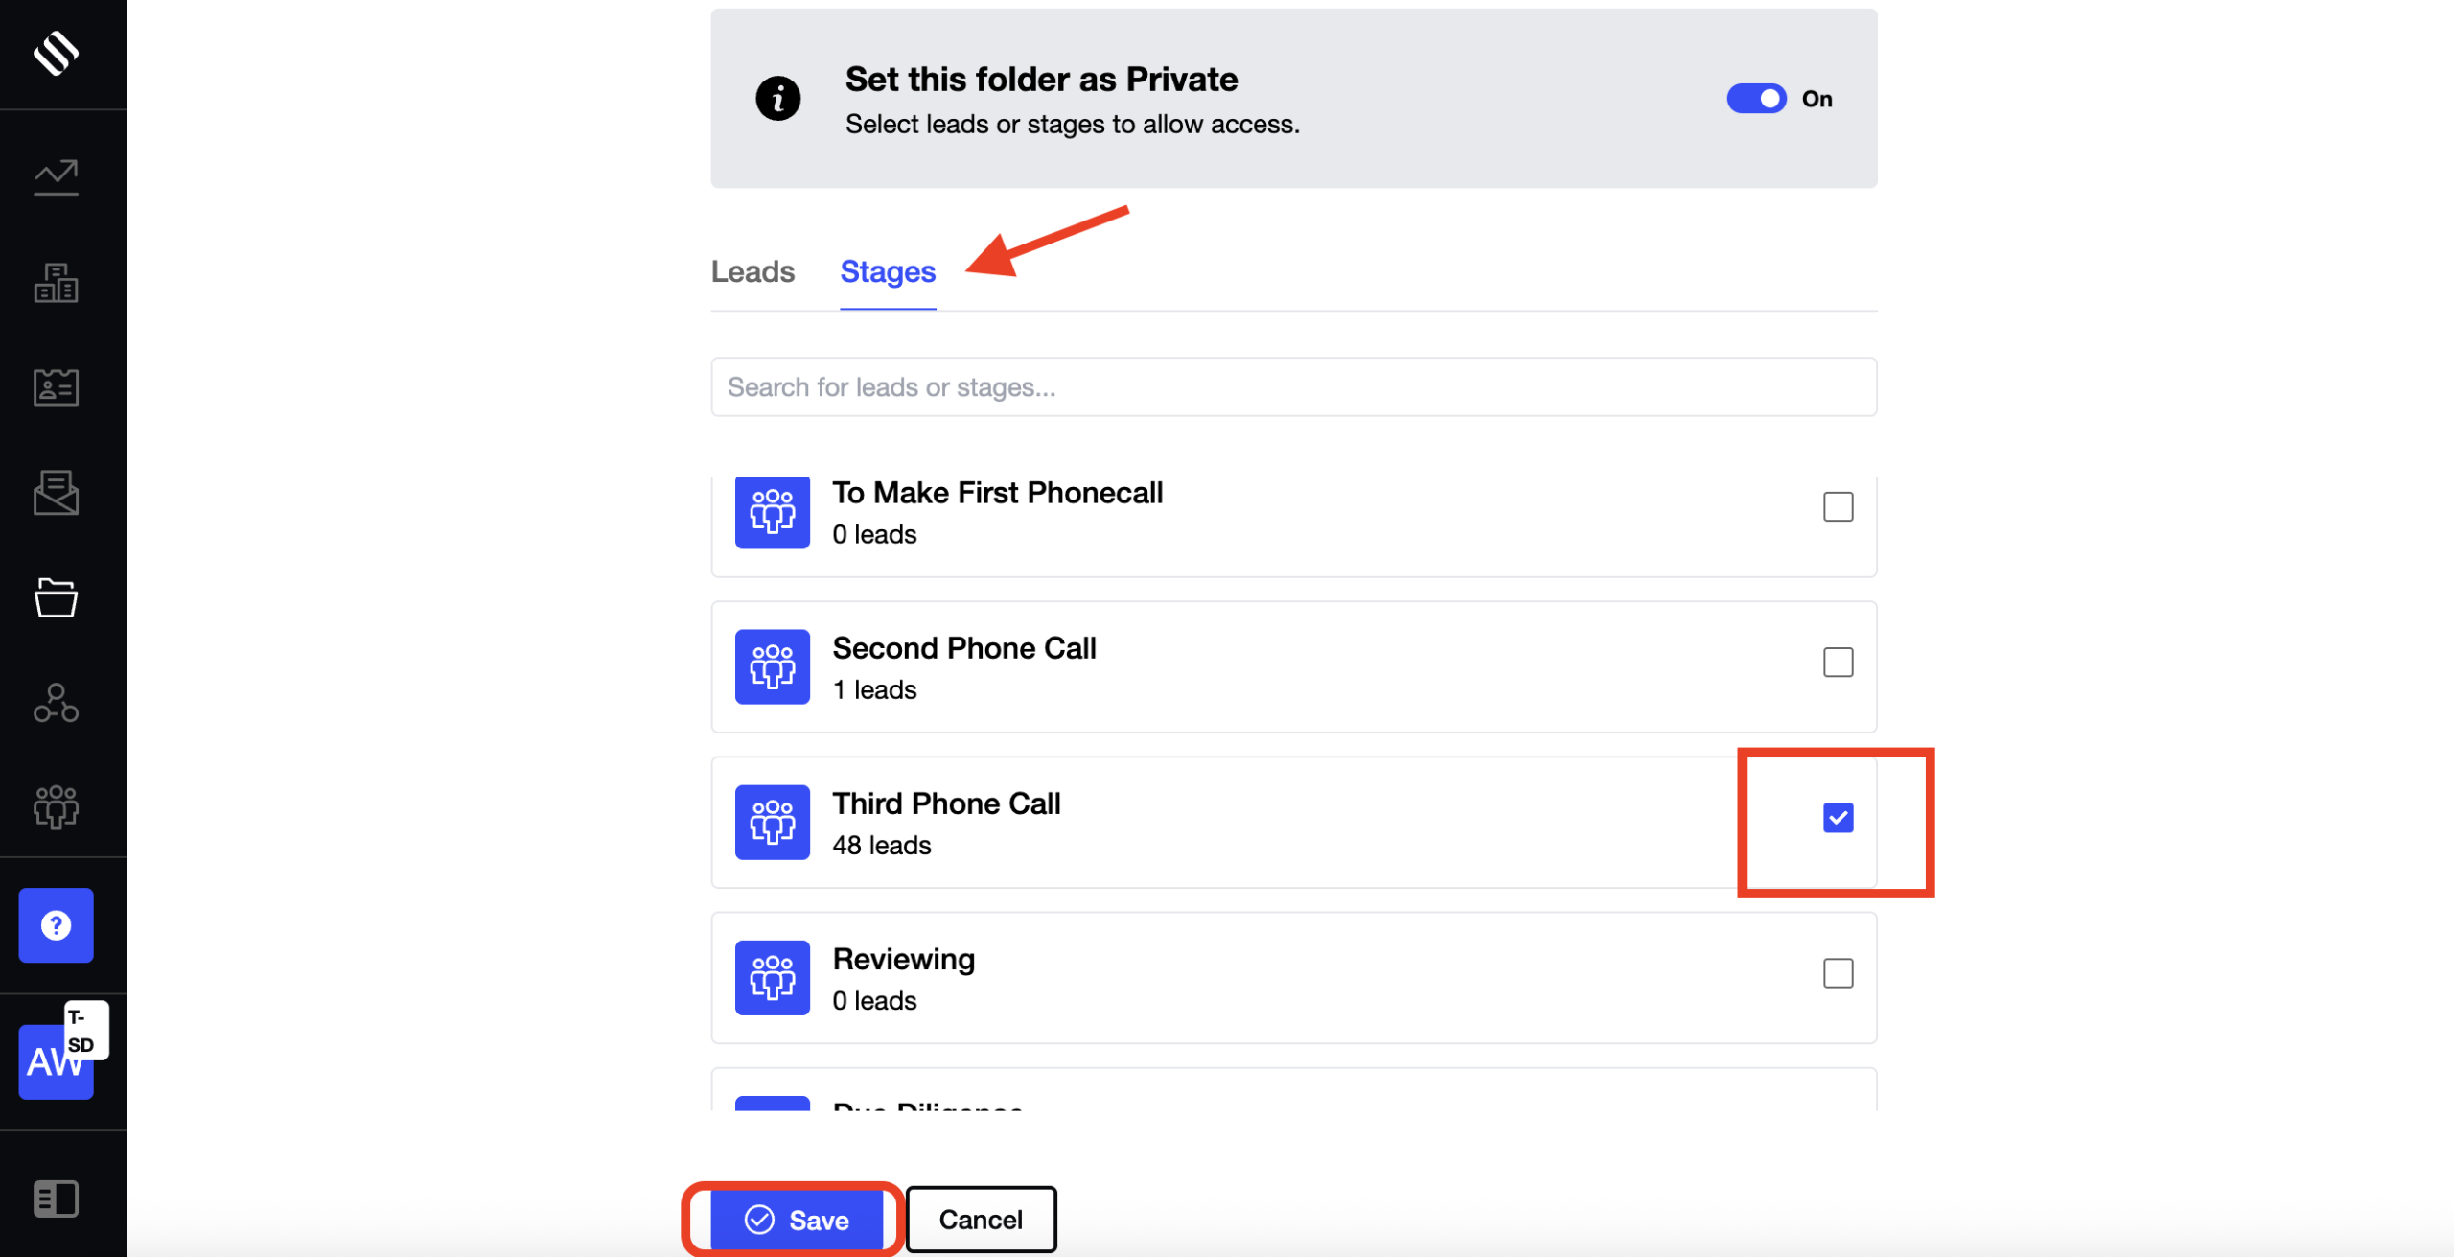Click the striped logo at top of sidebar
Image resolution: width=2454 pixels, height=1257 pixels.
coord(56,53)
